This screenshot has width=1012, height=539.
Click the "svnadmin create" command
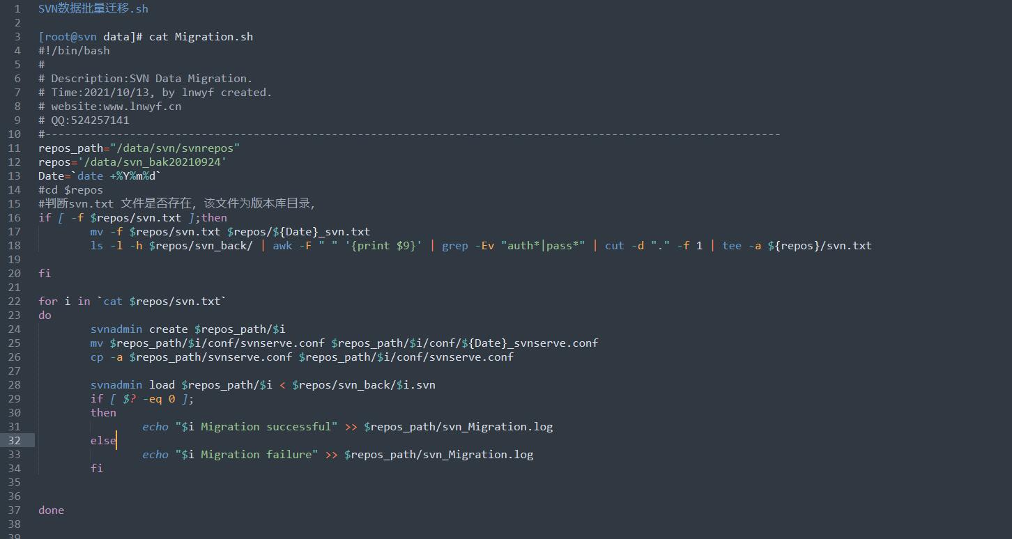139,329
